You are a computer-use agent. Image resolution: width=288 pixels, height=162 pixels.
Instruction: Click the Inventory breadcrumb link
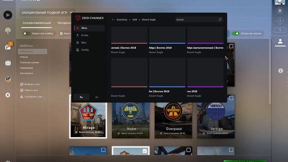(x=122, y=20)
